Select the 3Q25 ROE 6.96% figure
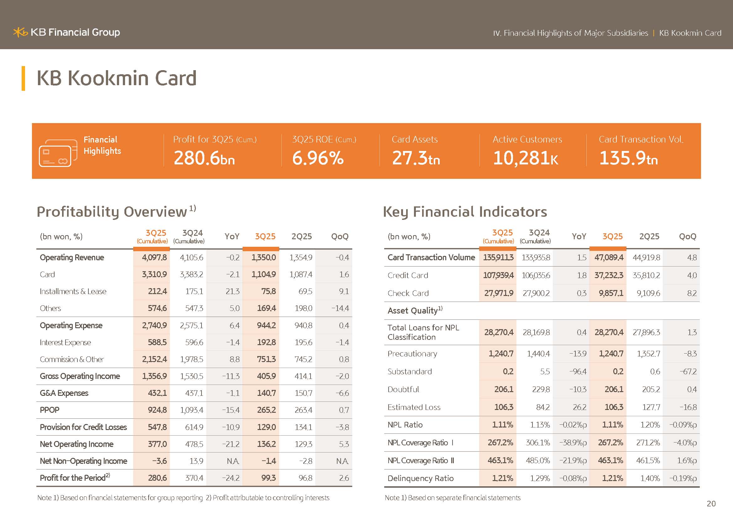Screen dimensions: 733x518 point(318,158)
